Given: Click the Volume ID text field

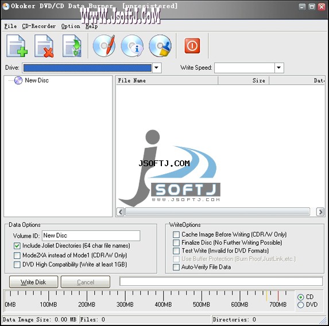Looking at the screenshot, I should coord(91,235).
